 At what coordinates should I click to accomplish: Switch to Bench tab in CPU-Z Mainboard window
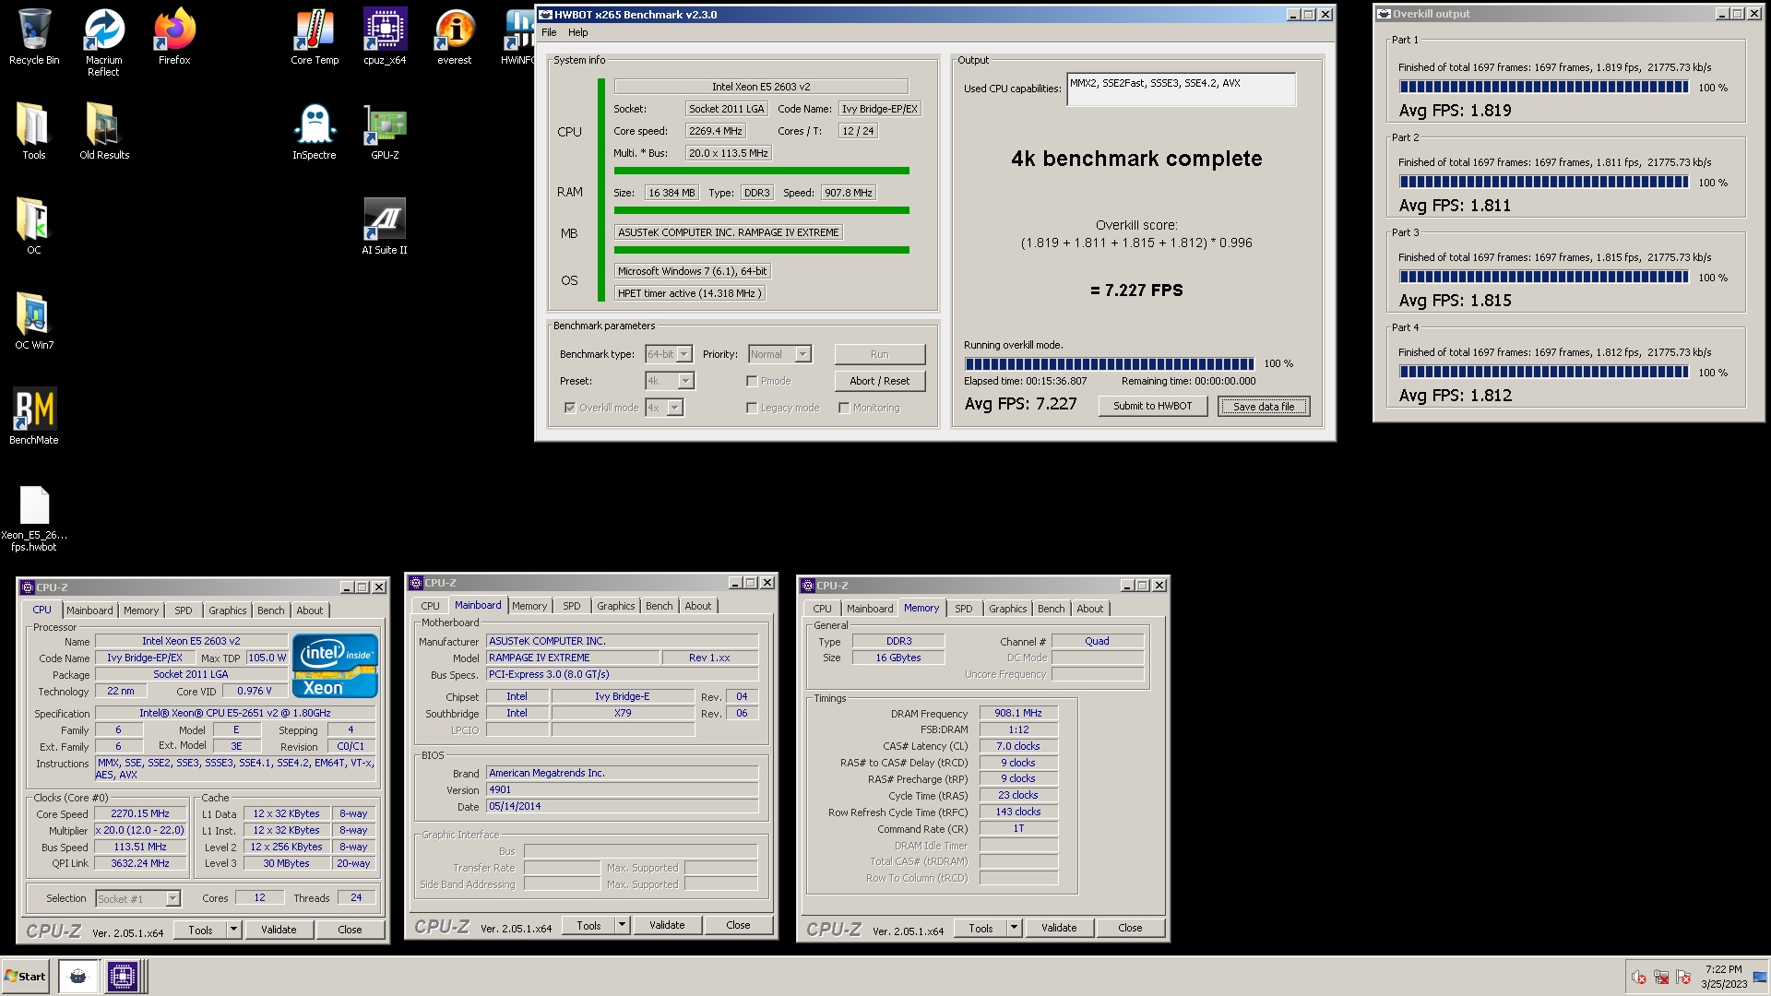pos(660,606)
